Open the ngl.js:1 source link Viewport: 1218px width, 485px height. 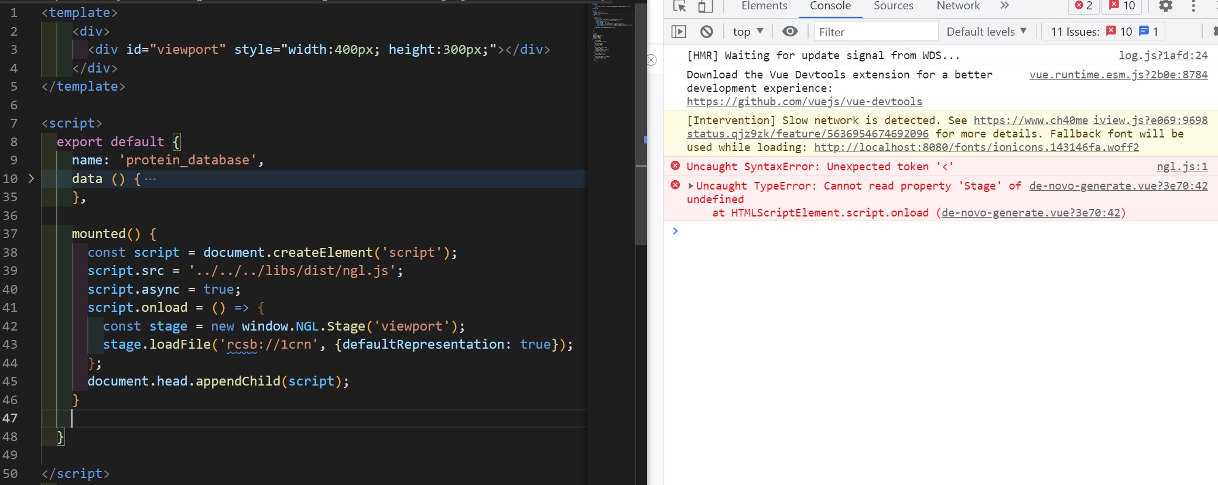tap(1182, 167)
